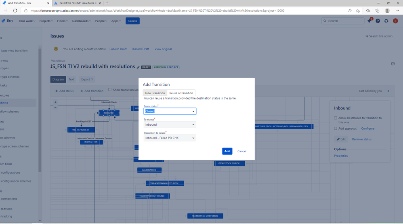The height and width of the screenshot is (224, 403).
Task: Open the browser three-dot menu
Action: coord(397,10)
